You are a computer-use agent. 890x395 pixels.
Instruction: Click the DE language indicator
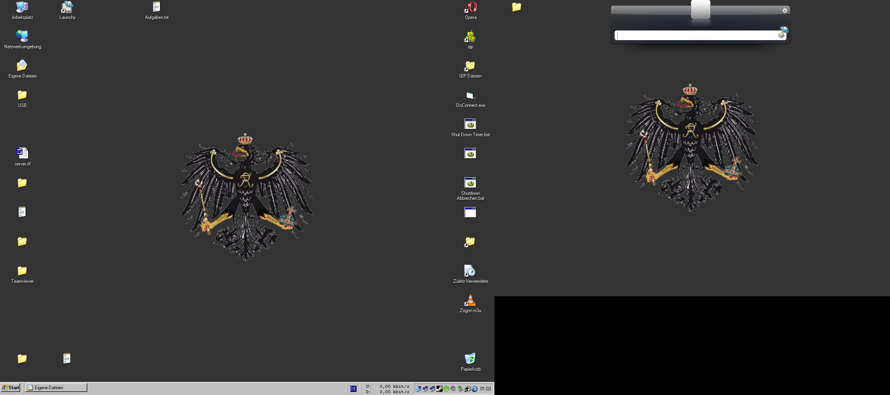[353, 389]
